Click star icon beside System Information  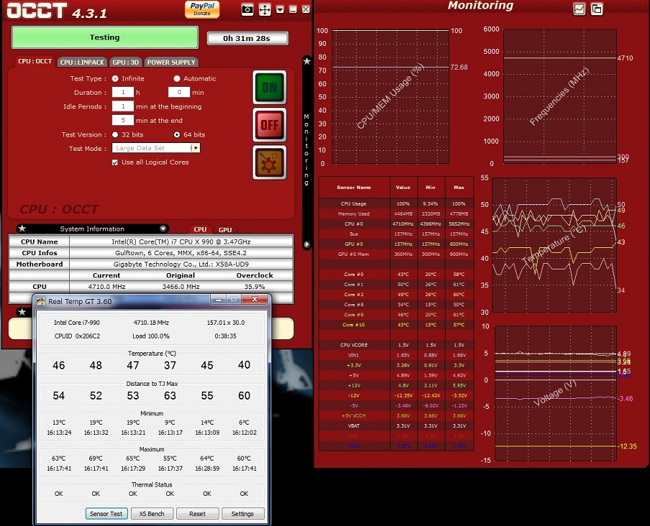pyautogui.click(x=22, y=229)
